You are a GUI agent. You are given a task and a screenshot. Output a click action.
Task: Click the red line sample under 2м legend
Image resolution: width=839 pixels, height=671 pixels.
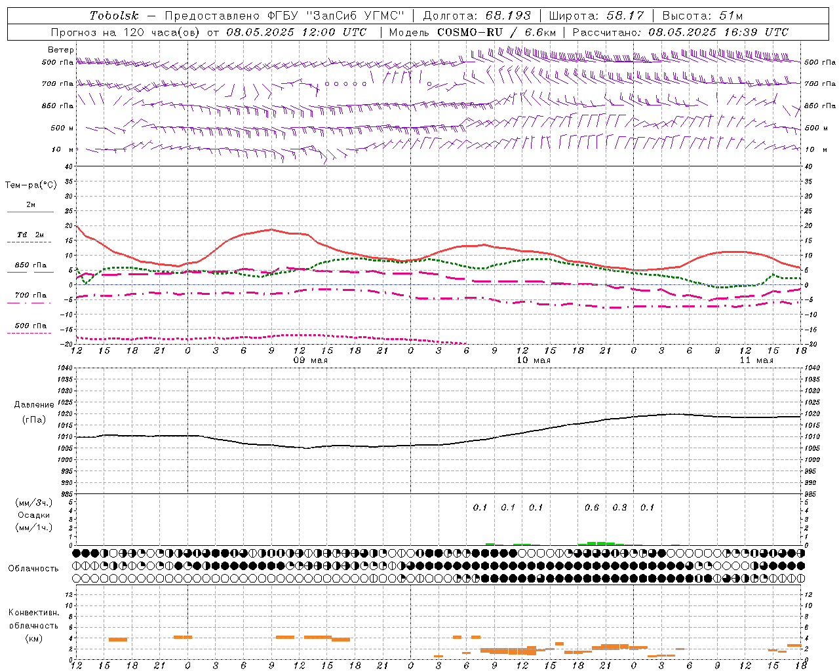pyautogui.click(x=30, y=212)
